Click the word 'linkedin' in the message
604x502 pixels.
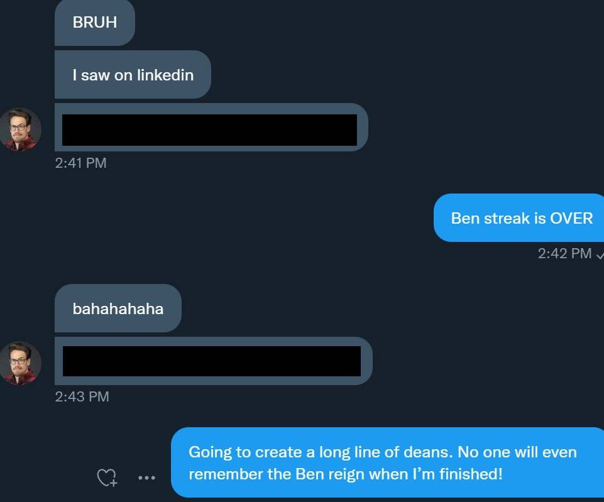click(165, 75)
